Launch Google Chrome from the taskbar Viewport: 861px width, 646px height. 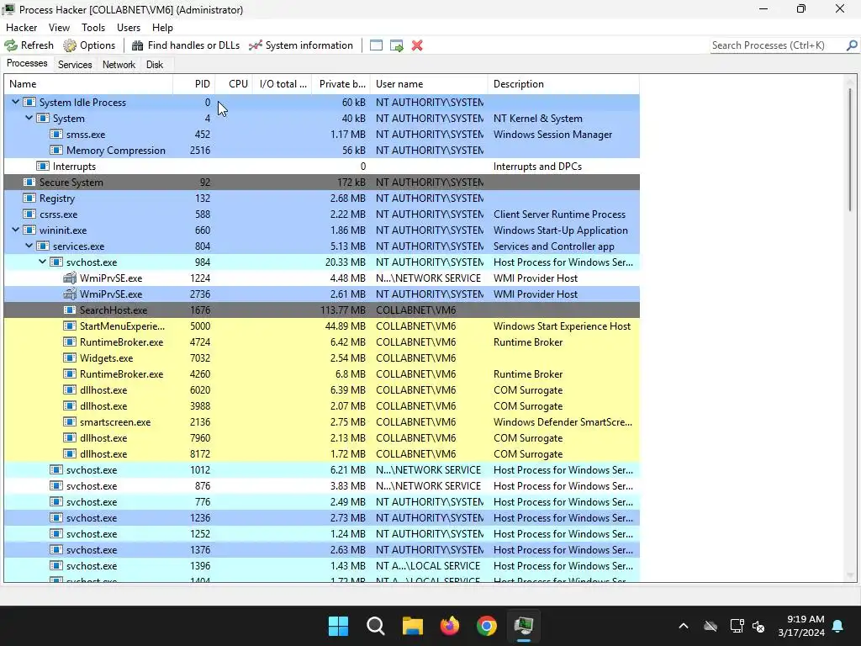tap(487, 626)
